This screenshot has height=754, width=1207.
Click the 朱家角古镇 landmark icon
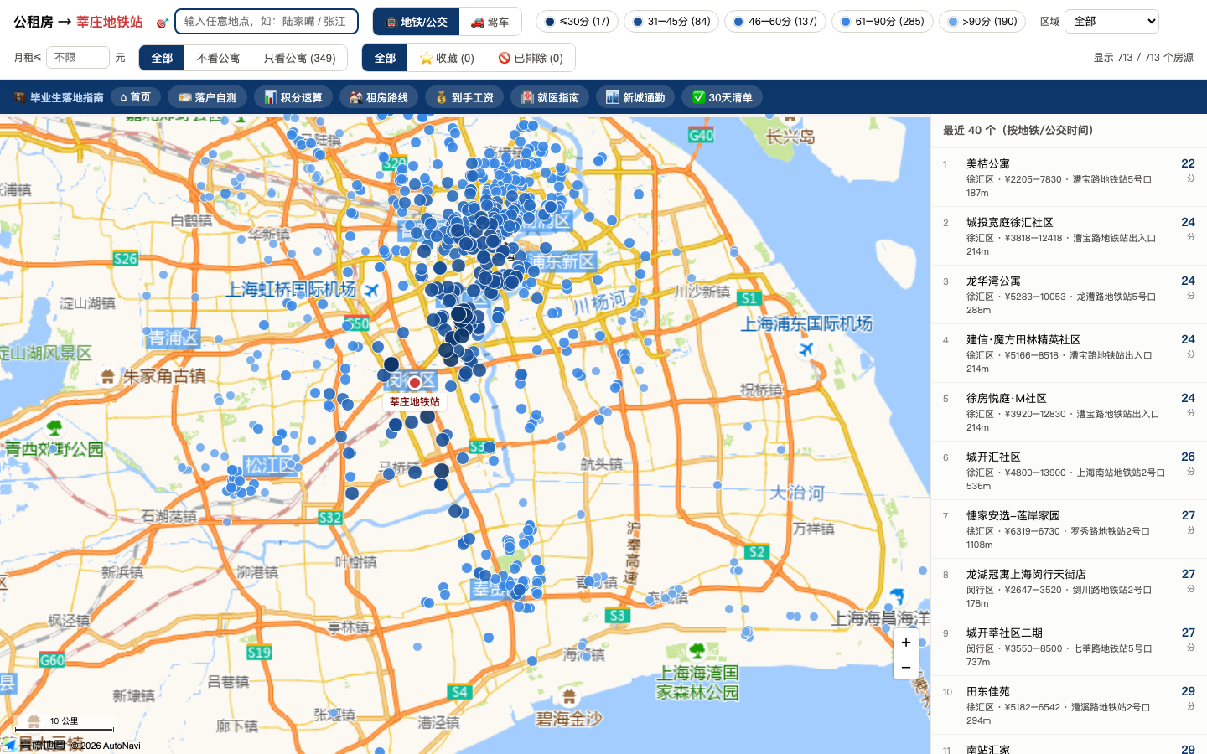pos(107,377)
